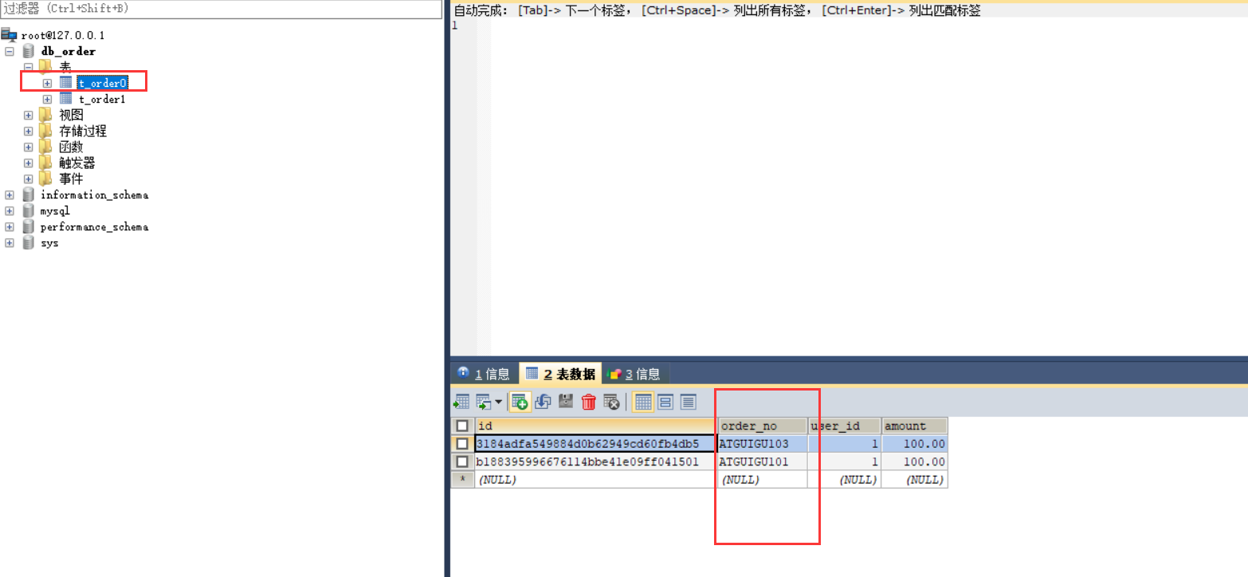Cancel changes with the grid X icon
Screen dimensions: 1248x577
point(611,402)
